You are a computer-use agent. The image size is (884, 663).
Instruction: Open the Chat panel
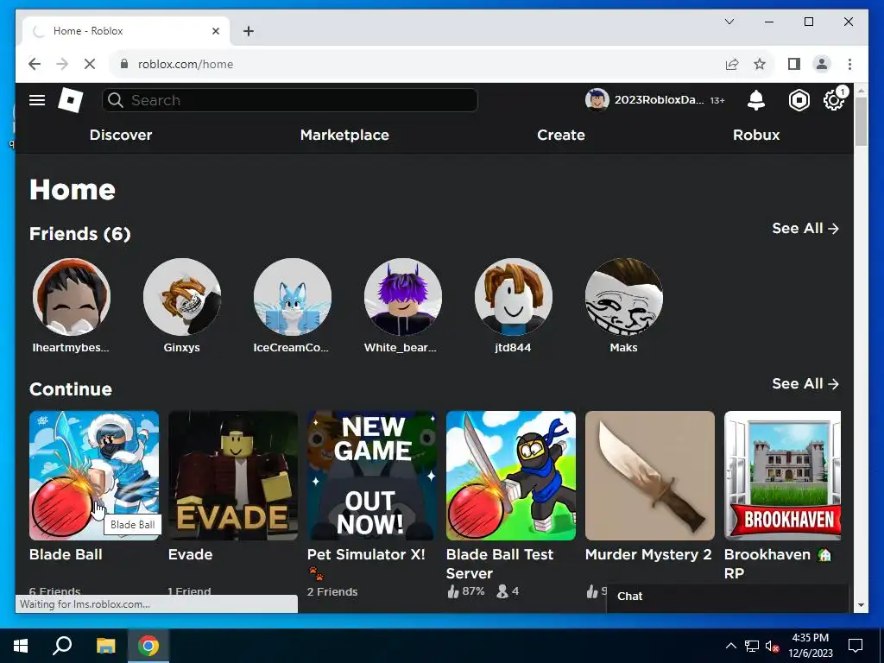[x=727, y=597]
